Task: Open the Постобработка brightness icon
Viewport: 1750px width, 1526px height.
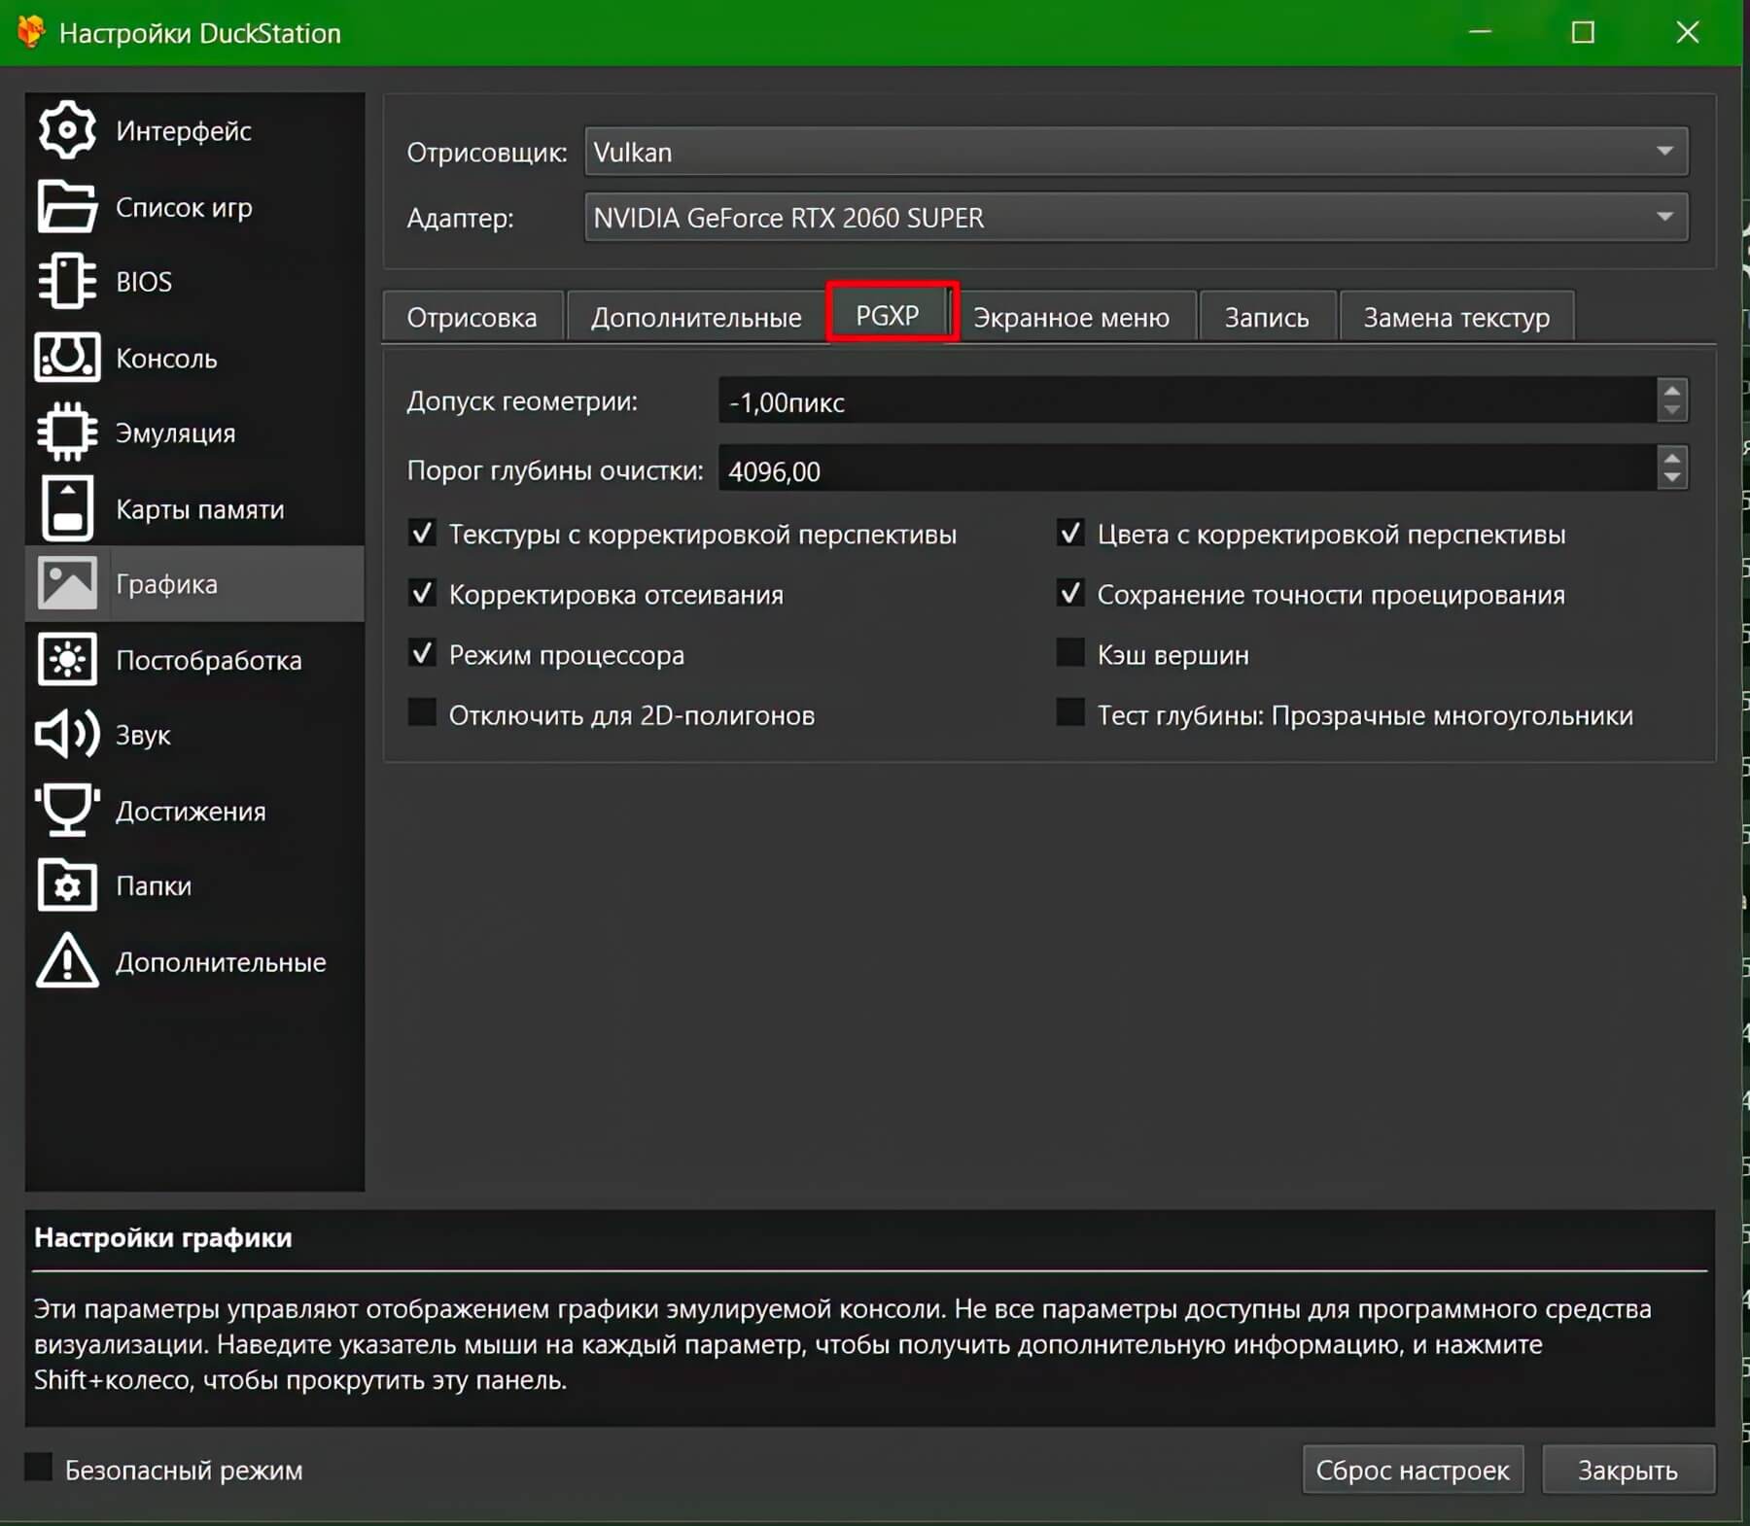Action: point(67,659)
